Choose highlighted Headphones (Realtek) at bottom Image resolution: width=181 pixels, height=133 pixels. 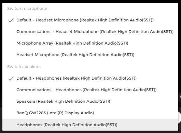pos(90,125)
